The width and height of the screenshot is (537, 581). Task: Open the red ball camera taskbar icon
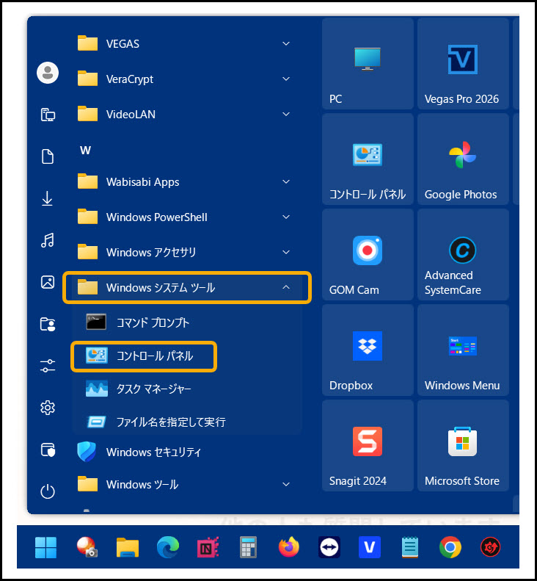tap(87, 547)
